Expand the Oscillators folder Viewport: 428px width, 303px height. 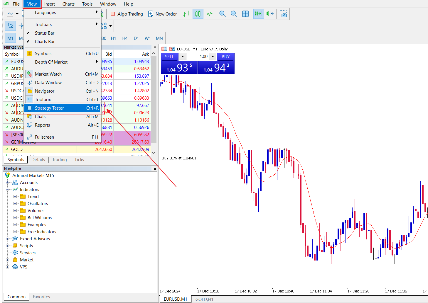pos(15,204)
